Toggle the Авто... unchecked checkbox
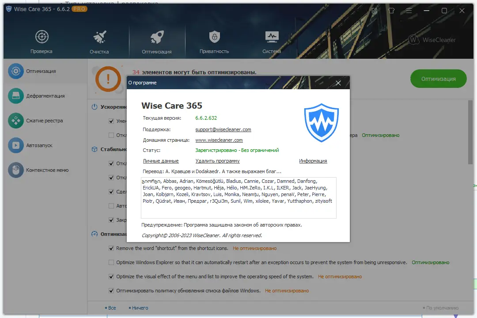The height and width of the screenshot is (318, 477). point(111,206)
